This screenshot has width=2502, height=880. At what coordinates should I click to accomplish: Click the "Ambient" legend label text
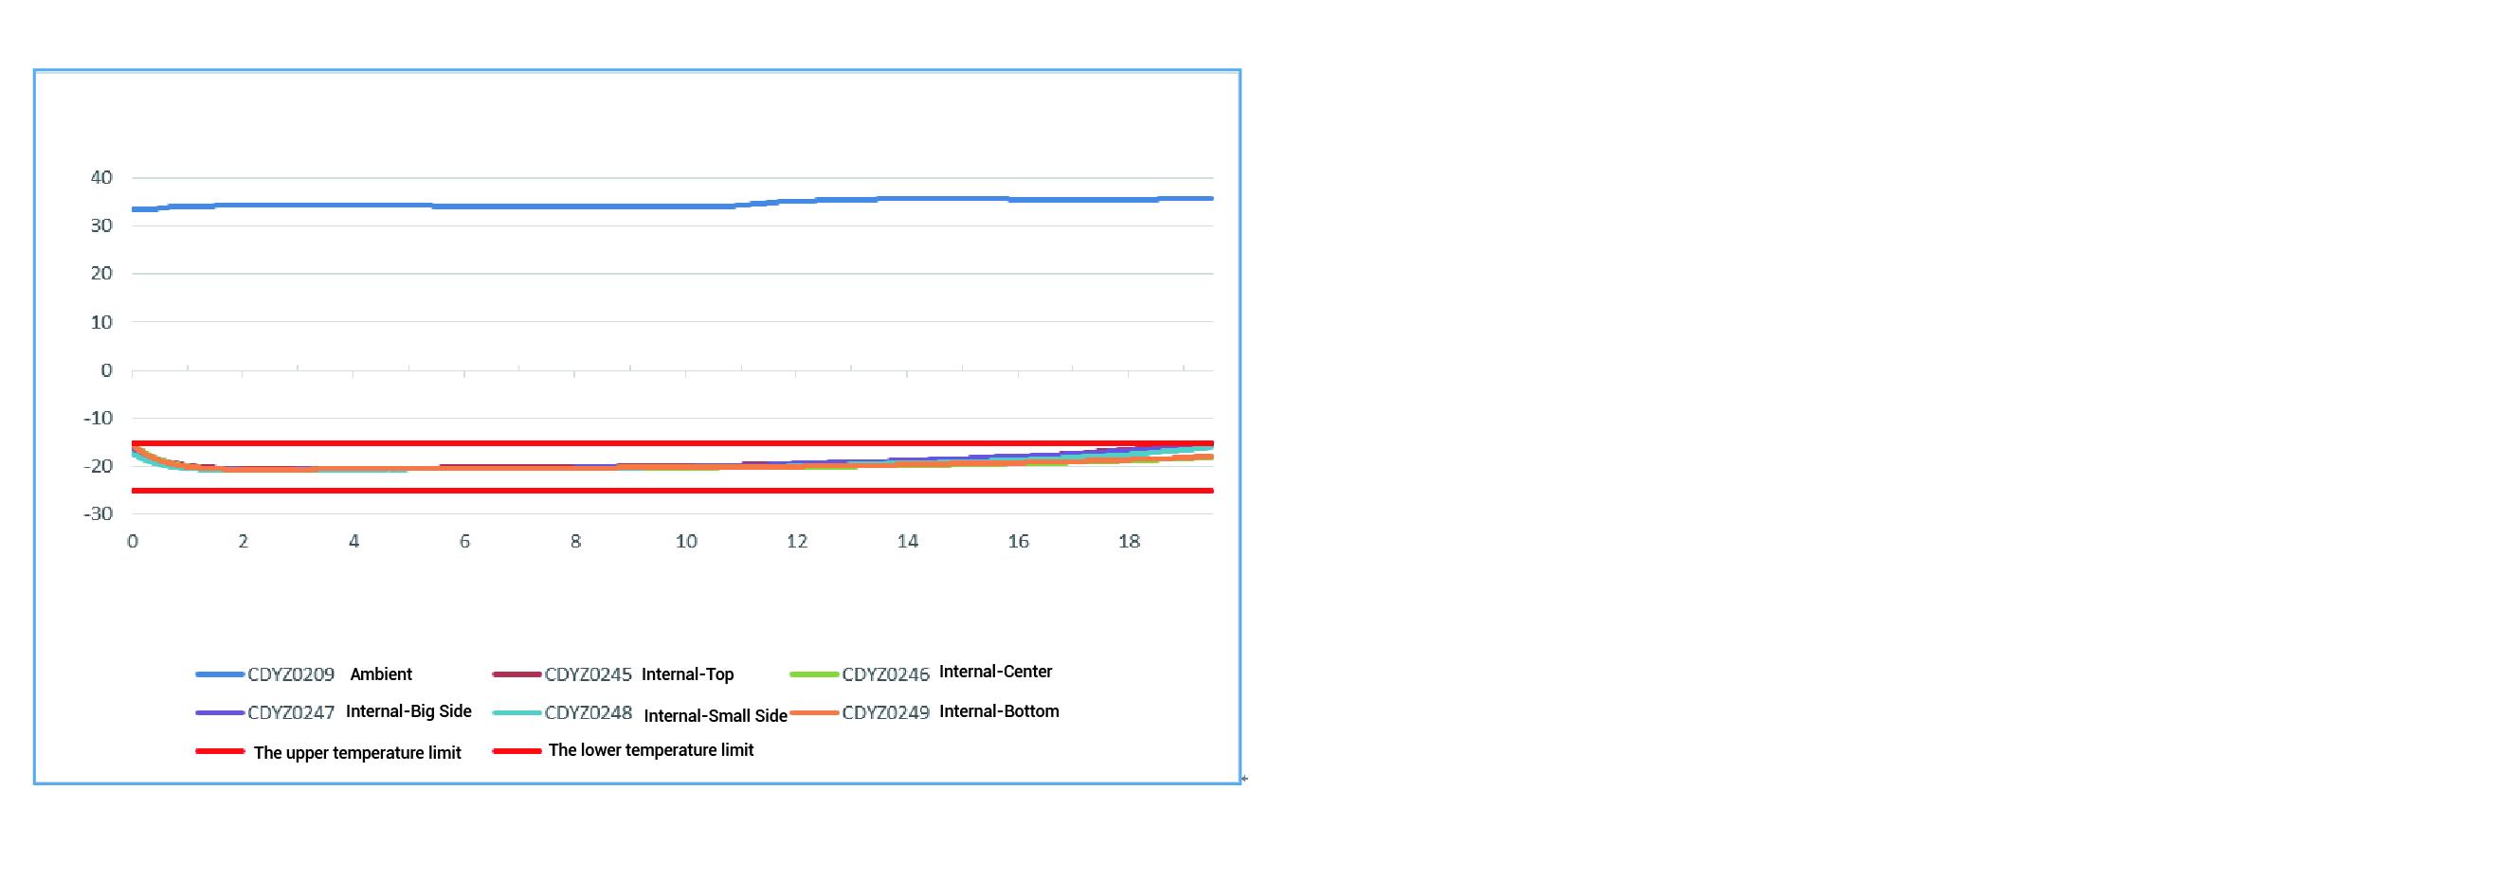381,674
